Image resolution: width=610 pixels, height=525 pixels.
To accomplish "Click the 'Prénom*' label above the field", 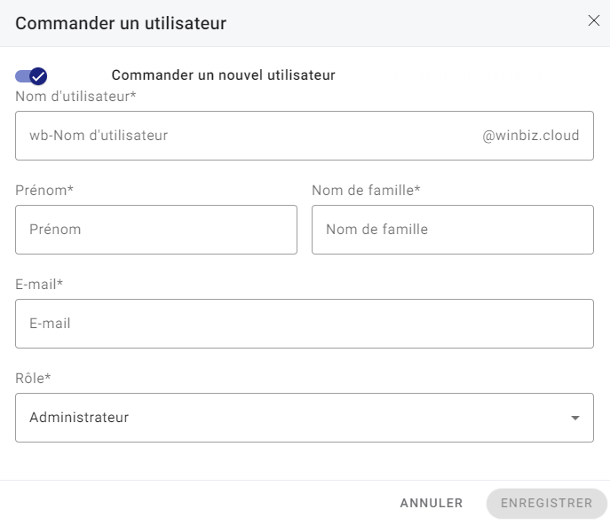I will [44, 190].
